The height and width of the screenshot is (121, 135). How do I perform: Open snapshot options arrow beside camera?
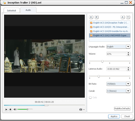pyautogui.click(x=84, y=110)
